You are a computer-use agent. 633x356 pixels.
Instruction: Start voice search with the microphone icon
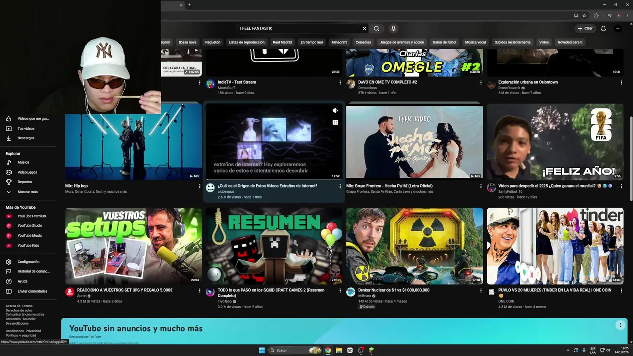point(393,28)
